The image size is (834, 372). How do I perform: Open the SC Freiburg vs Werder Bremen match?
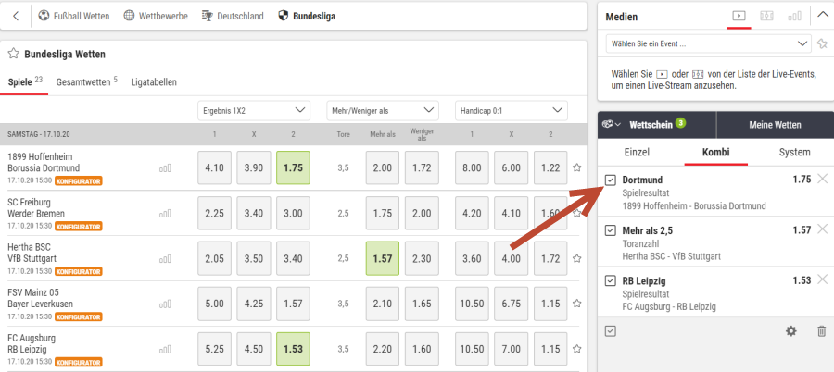36,208
